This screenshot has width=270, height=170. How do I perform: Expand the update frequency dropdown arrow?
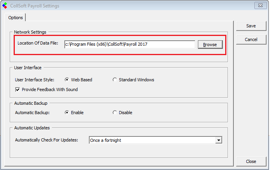click(x=219, y=140)
